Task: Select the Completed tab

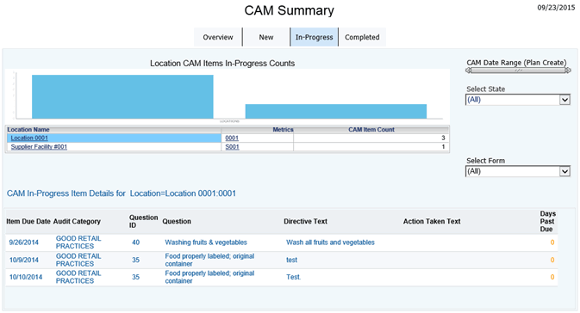Action: pos(362,37)
